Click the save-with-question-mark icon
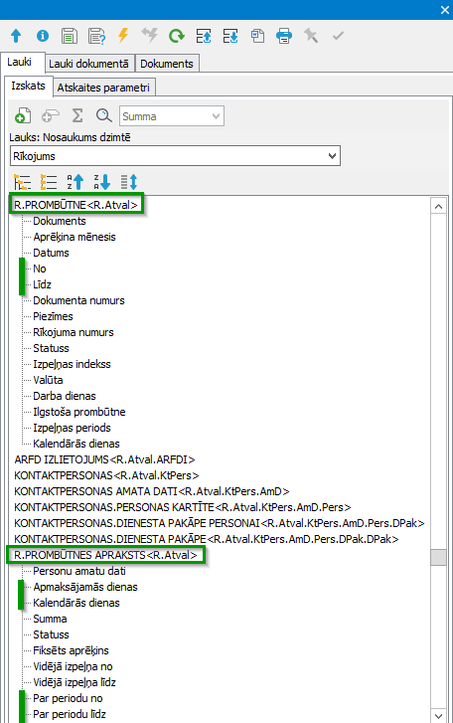The height and width of the screenshot is (723, 453). [x=96, y=36]
